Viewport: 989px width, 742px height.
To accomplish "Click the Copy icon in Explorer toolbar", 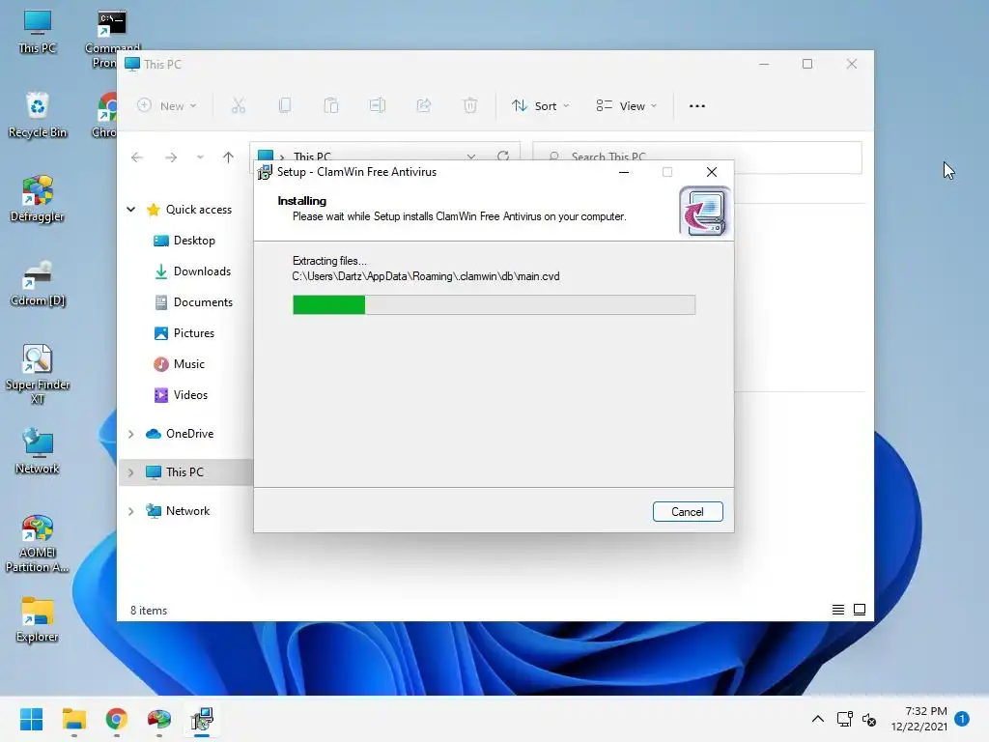I will pyautogui.click(x=285, y=106).
